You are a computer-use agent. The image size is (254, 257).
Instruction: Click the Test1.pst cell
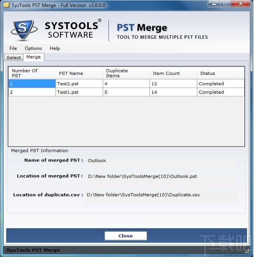(79, 92)
